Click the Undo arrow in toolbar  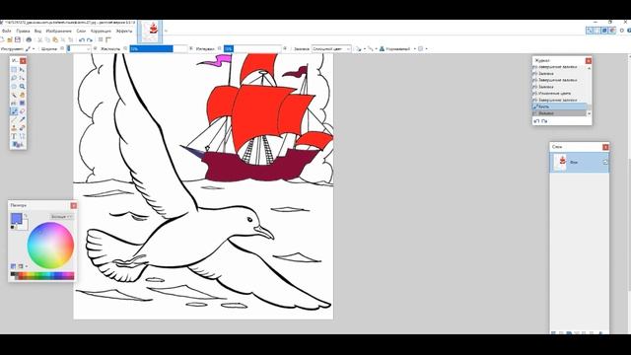82,39
